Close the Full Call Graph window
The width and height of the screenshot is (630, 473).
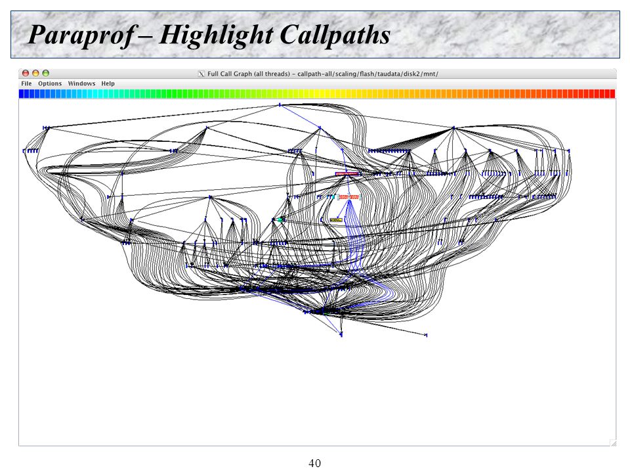point(26,73)
